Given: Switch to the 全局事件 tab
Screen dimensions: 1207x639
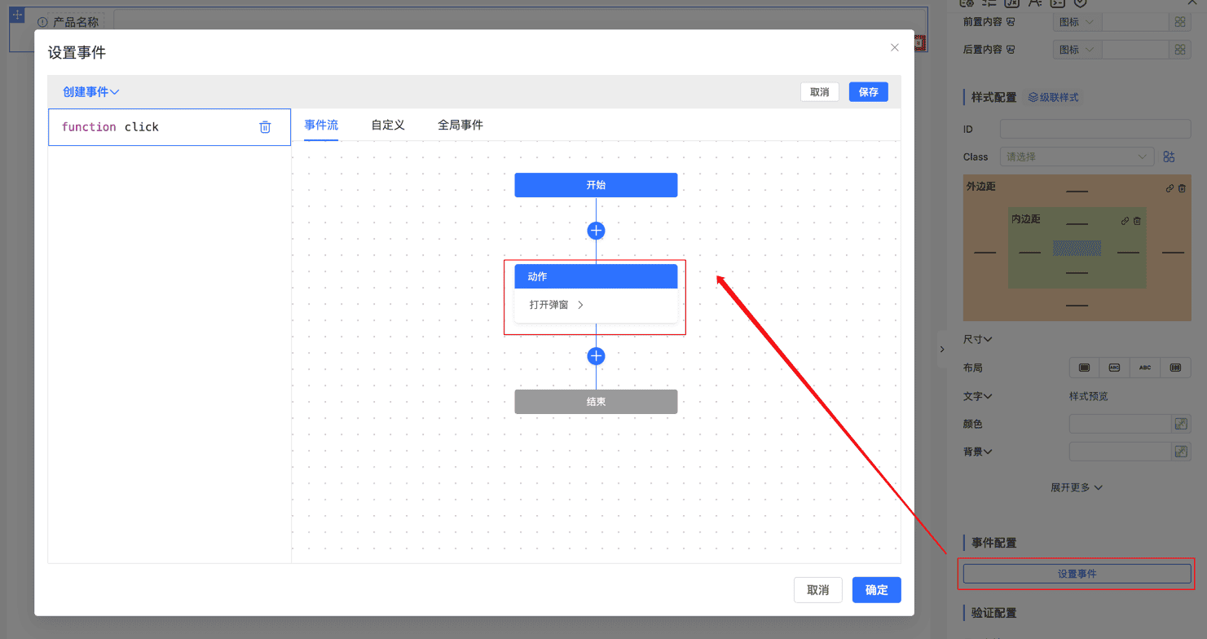Looking at the screenshot, I should [460, 126].
